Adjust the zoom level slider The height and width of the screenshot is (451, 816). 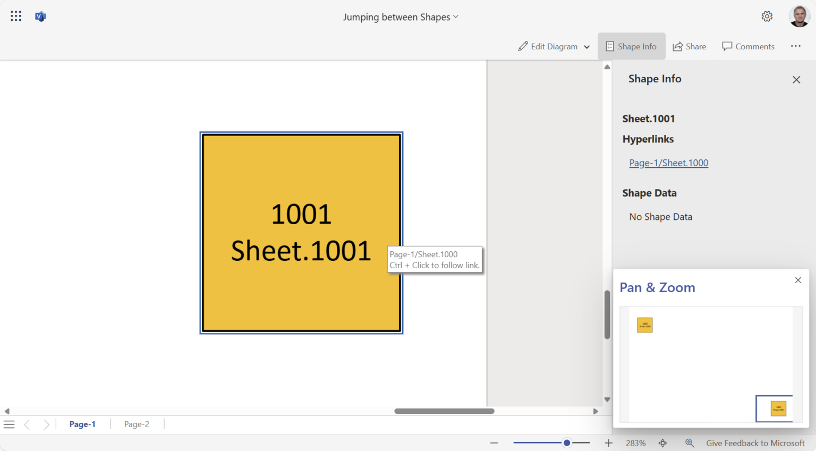click(566, 443)
